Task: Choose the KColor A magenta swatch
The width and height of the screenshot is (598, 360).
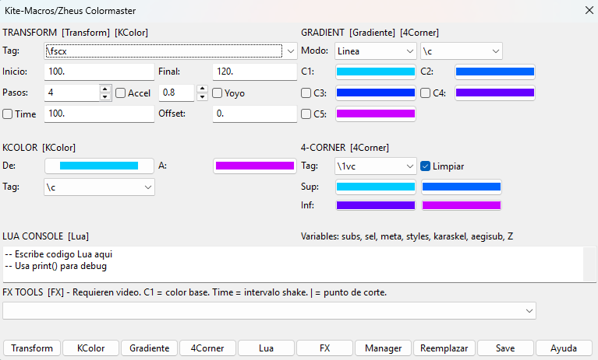Action: pyautogui.click(x=255, y=166)
